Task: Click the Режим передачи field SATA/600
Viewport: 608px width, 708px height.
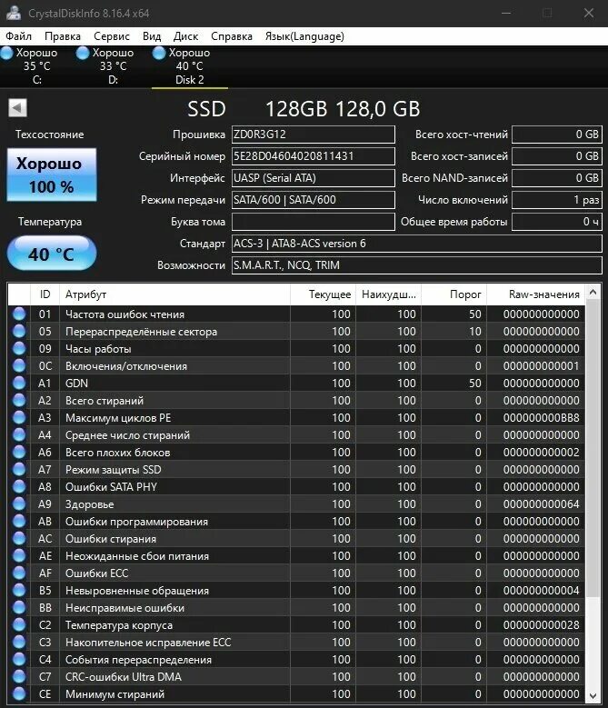Action: point(314,200)
